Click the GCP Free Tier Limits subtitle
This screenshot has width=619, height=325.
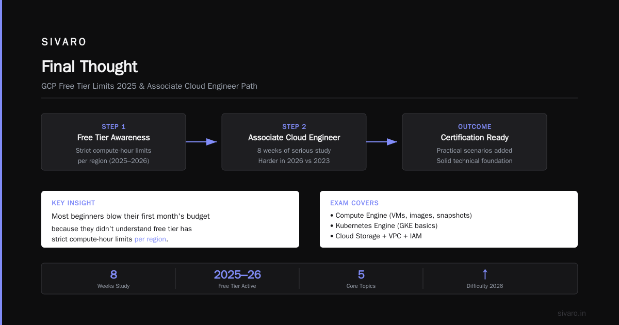149,86
